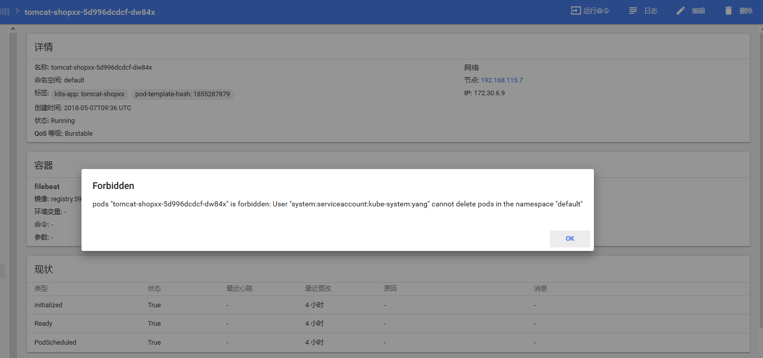763x358 pixels.
Task: Click True status in PodScheduled row
Action: point(154,343)
